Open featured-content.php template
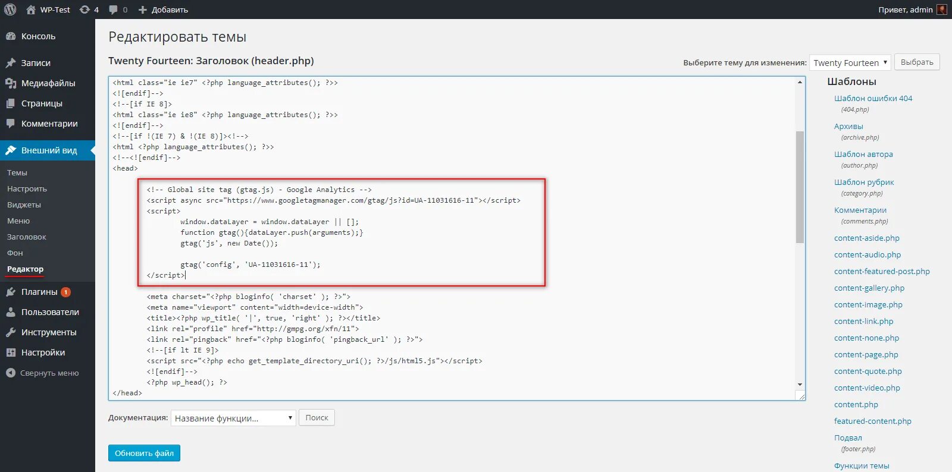Viewport: 952px width, 472px height. pos(873,421)
